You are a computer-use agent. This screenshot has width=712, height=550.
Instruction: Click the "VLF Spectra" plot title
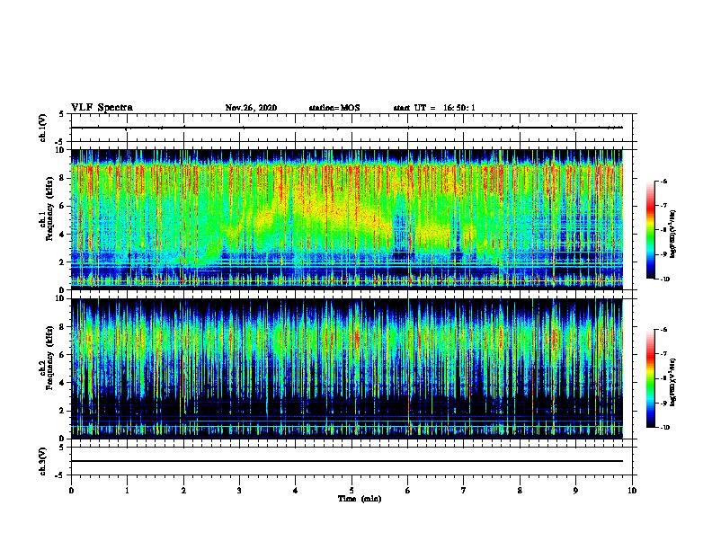pyautogui.click(x=102, y=108)
